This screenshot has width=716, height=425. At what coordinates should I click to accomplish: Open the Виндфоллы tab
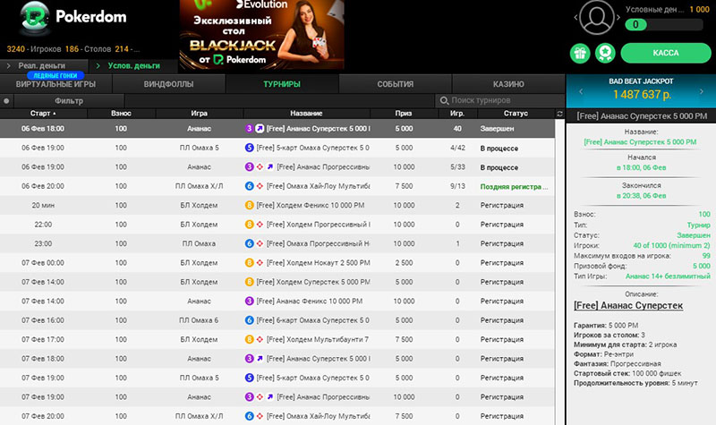click(168, 84)
